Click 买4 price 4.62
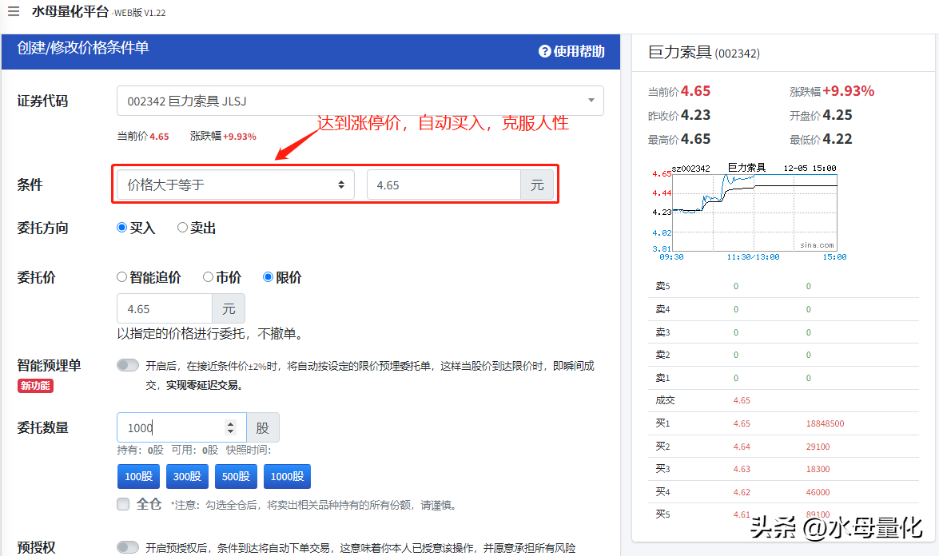The height and width of the screenshot is (556, 939). (x=742, y=492)
